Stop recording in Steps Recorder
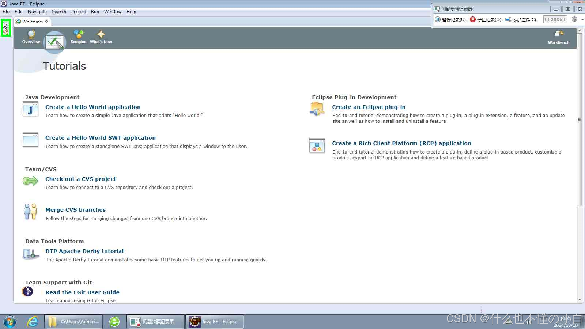The height and width of the screenshot is (329, 585). [486, 19]
